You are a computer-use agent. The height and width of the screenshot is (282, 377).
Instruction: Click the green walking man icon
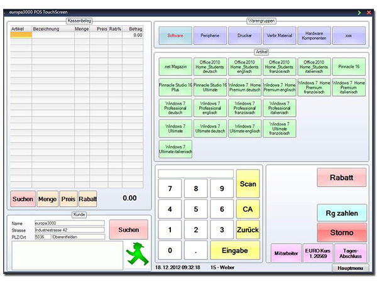[x=137, y=254]
